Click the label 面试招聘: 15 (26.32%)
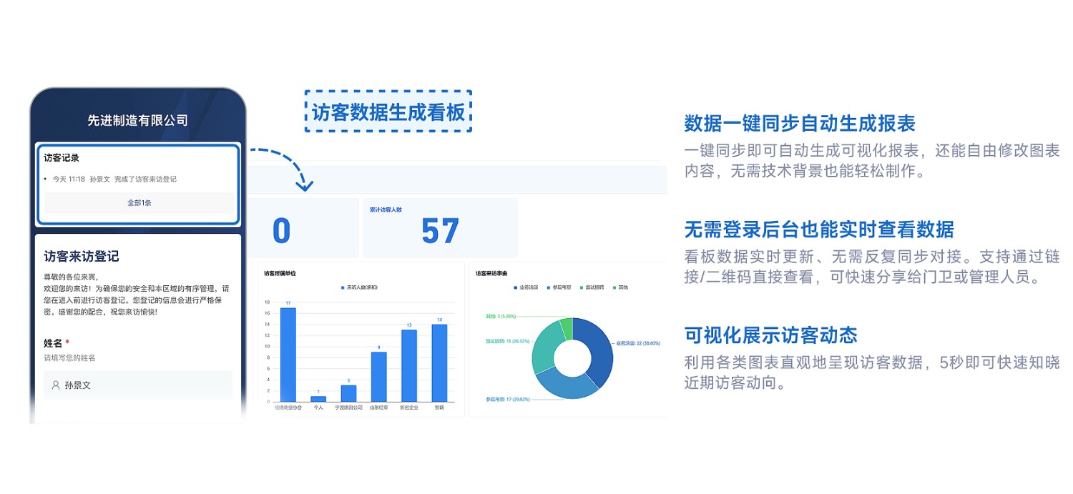 click(x=508, y=342)
